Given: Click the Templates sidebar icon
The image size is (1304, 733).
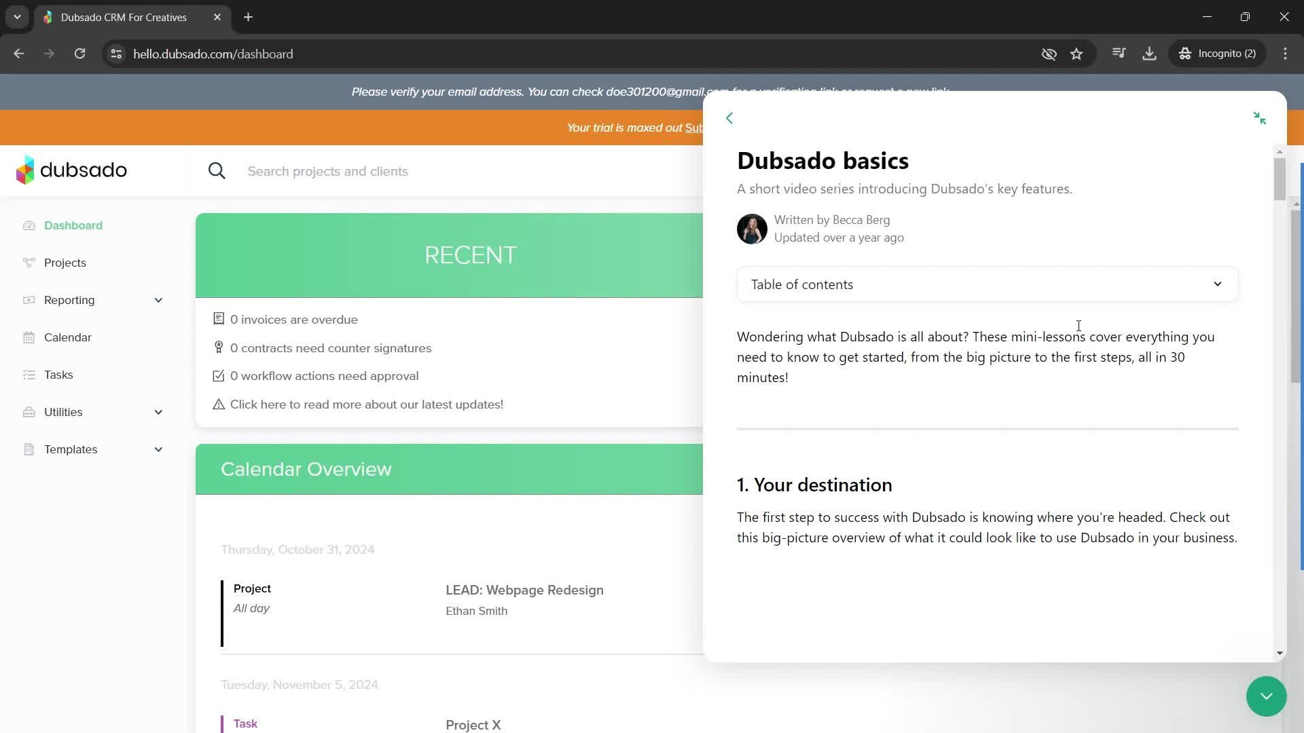Looking at the screenshot, I should tap(29, 449).
